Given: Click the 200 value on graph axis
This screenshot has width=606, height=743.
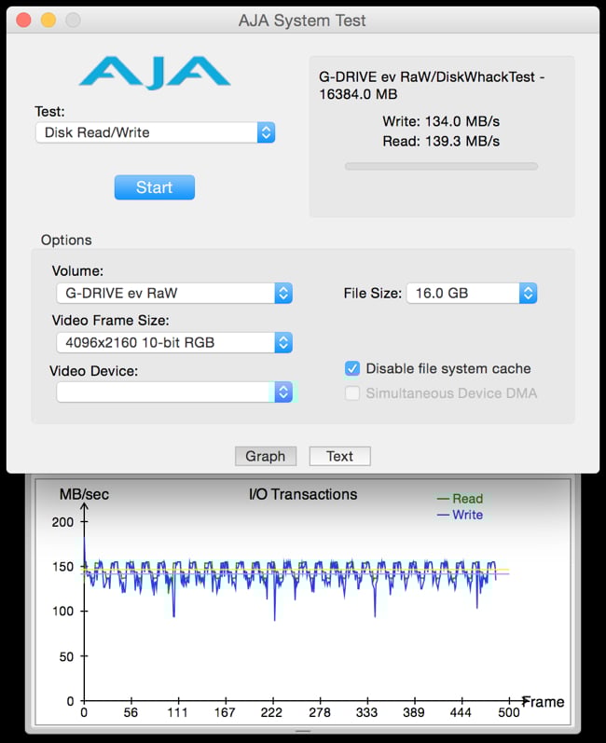Looking at the screenshot, I should (x=62, y=522).
